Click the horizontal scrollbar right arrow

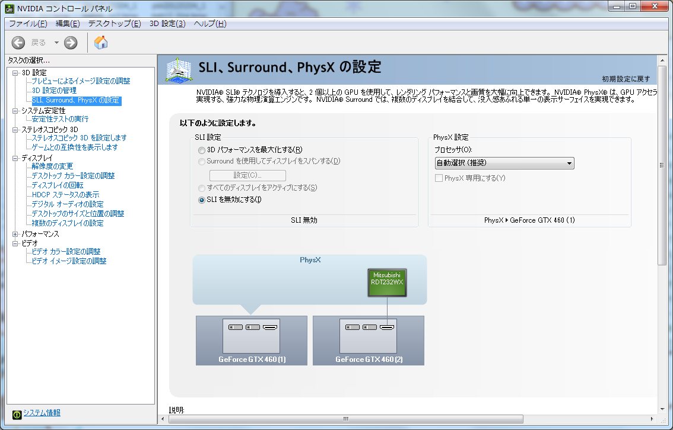(x=652, y=419)
